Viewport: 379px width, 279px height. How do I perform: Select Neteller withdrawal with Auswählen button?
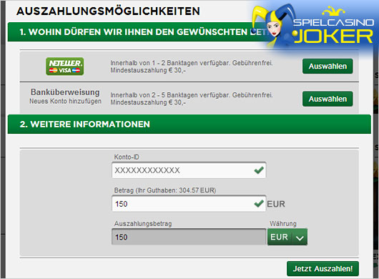pyautogui.click(x=328, y=67)
